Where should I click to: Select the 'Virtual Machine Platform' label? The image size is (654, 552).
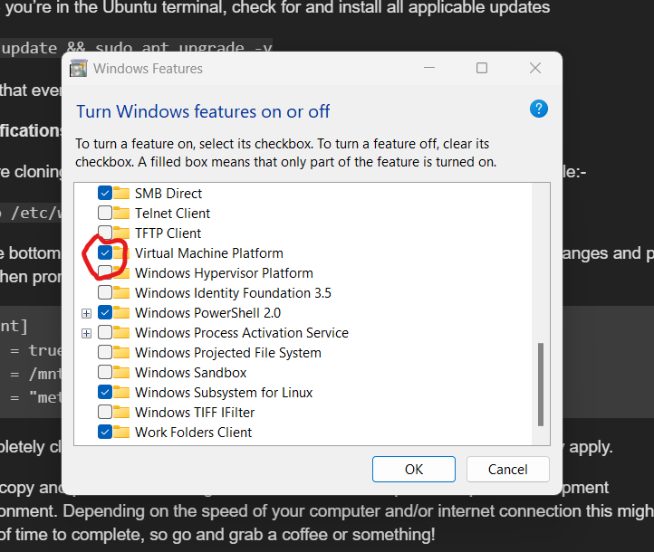209,252
